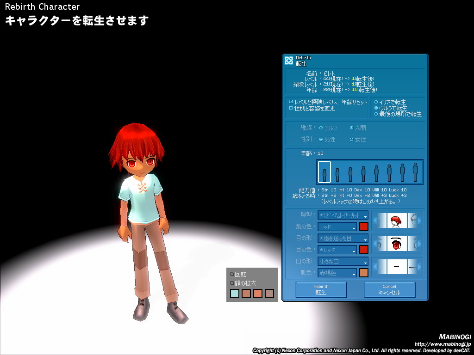Open the 髪型 hairstyle dropdown
The image size is (474, 355).
pyautogui.click(x=343, y=215)
